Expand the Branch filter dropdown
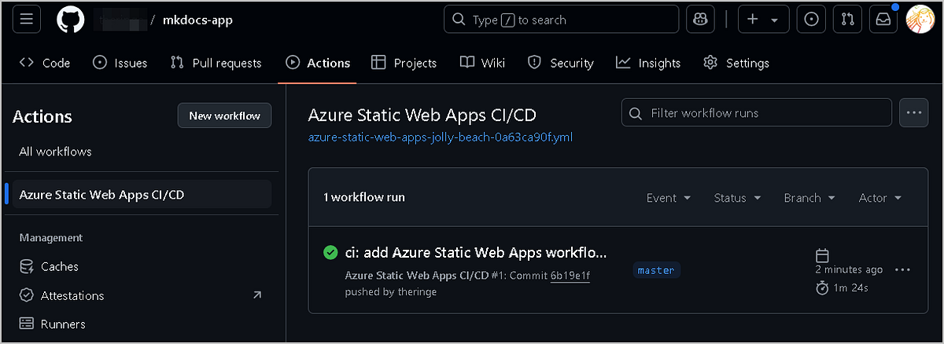Image resolution: width=944 pixels, height=344 pixels. pyautogui.click(x=809, y=198)
